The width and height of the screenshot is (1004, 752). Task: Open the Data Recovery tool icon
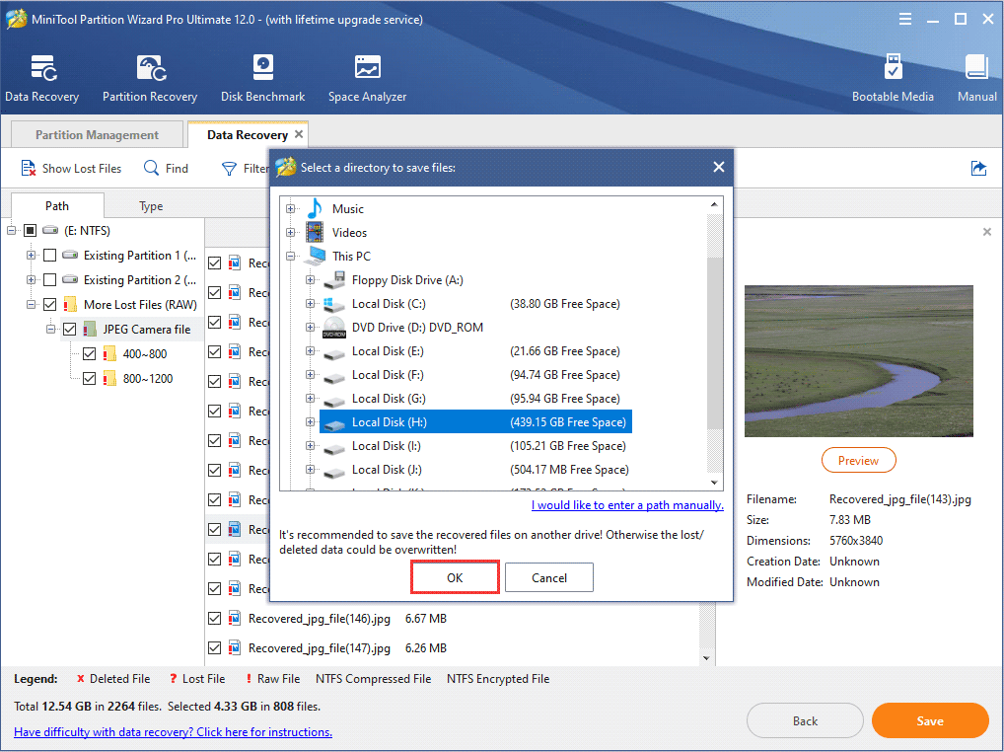42,69
